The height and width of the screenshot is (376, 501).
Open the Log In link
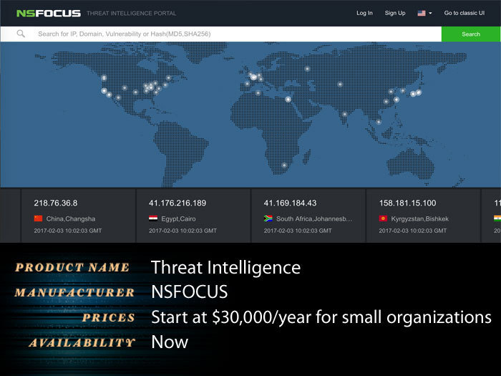pyautogui.click(x=364, y=13)
